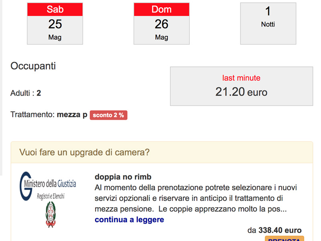Click the Ministero della Giustizia logo image

pyautogui.click(x=48, y=200)
